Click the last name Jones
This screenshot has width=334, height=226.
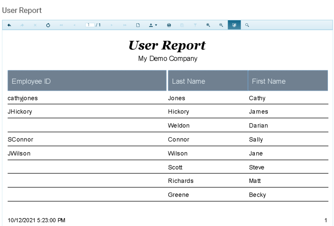coord(177,98)
